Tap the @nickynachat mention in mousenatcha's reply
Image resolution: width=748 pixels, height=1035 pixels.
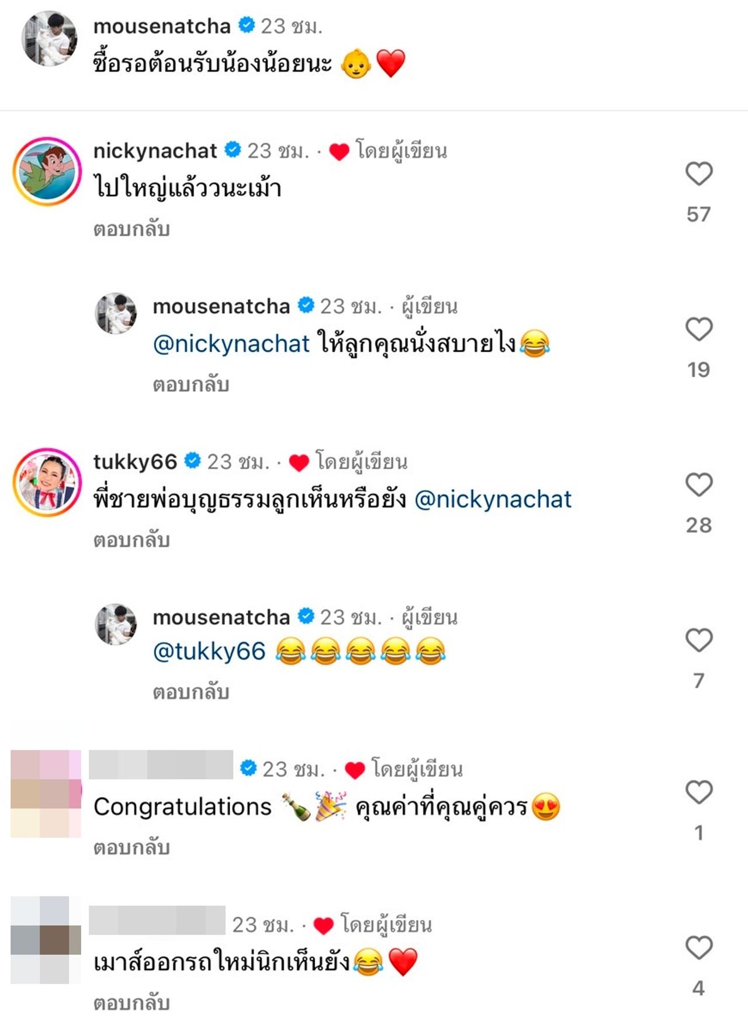coord(231,344)
